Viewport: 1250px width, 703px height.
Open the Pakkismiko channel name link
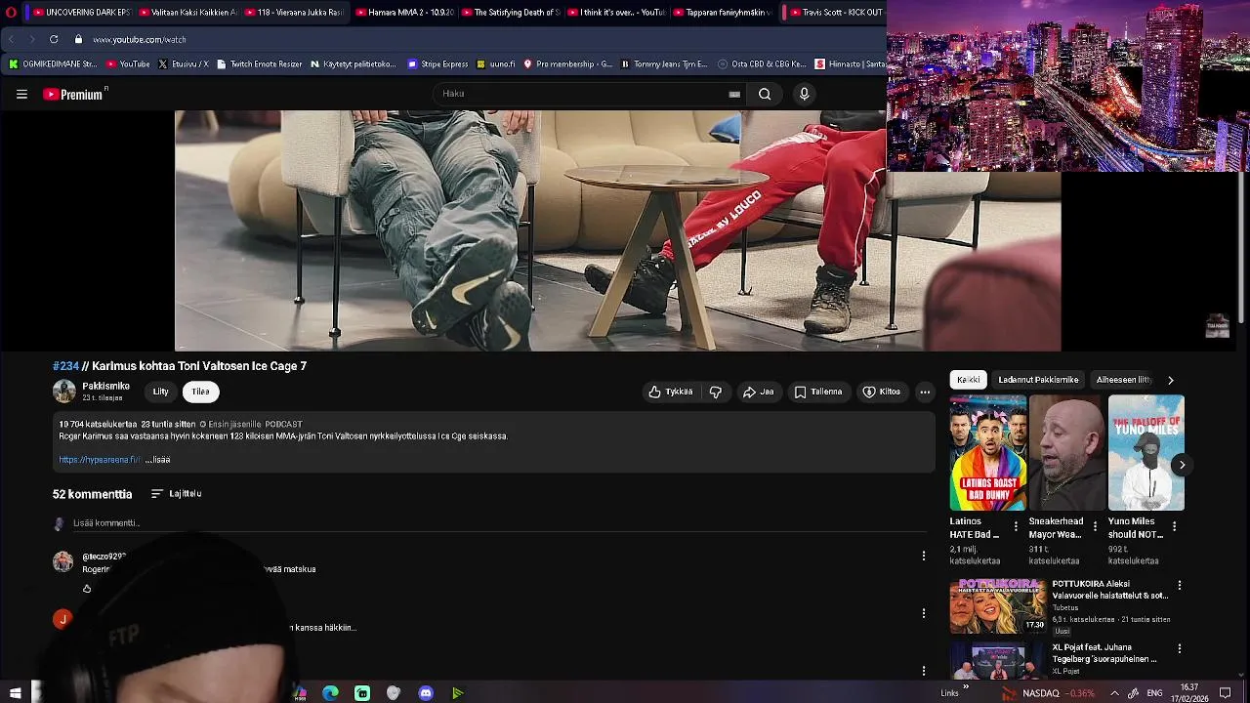point(105,387)
